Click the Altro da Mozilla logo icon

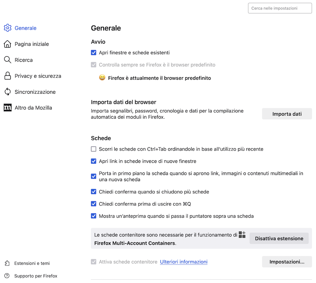click(7, 108)
